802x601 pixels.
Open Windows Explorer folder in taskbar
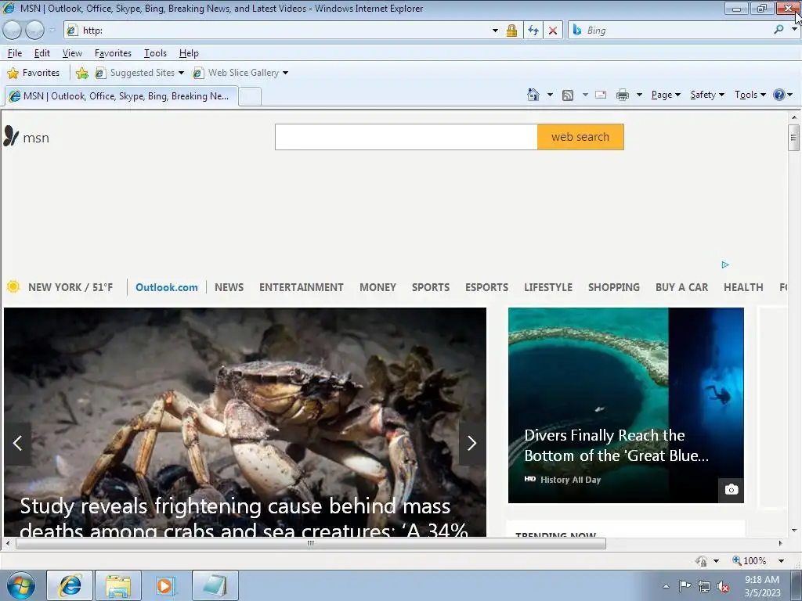point(118,585)
